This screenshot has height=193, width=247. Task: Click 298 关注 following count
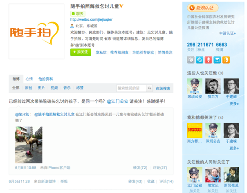coord(191,47)
